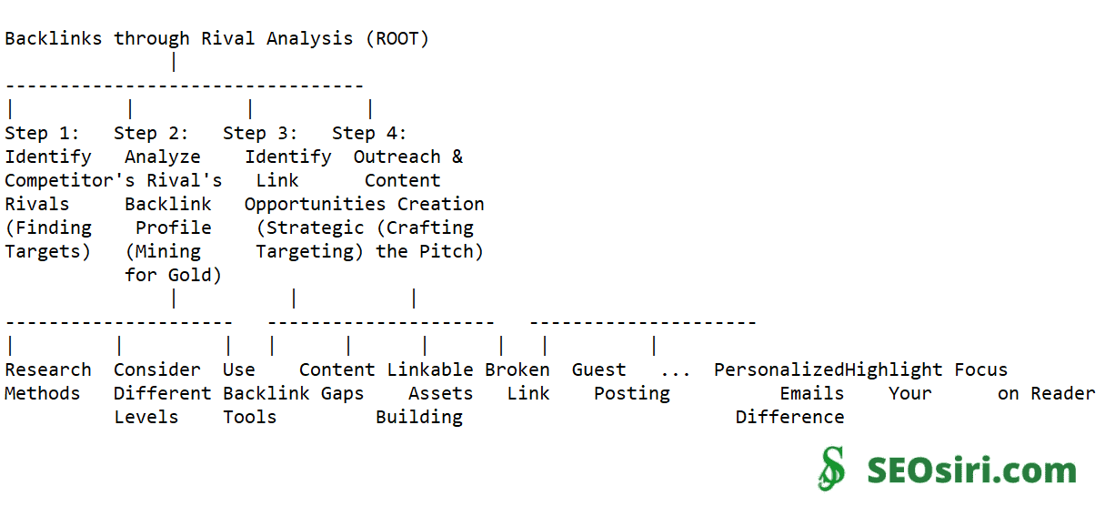Select the Broken Link node
Image resolution: width=1115 pixels, height=506 pixels.
coord(518,381)
